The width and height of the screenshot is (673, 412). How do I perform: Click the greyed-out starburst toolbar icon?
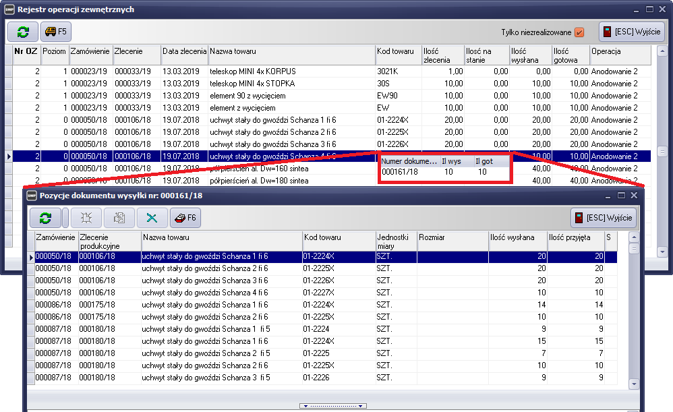(x=86, y=217)
